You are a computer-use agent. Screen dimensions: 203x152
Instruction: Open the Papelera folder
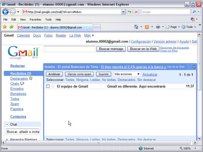click(17, 109)
